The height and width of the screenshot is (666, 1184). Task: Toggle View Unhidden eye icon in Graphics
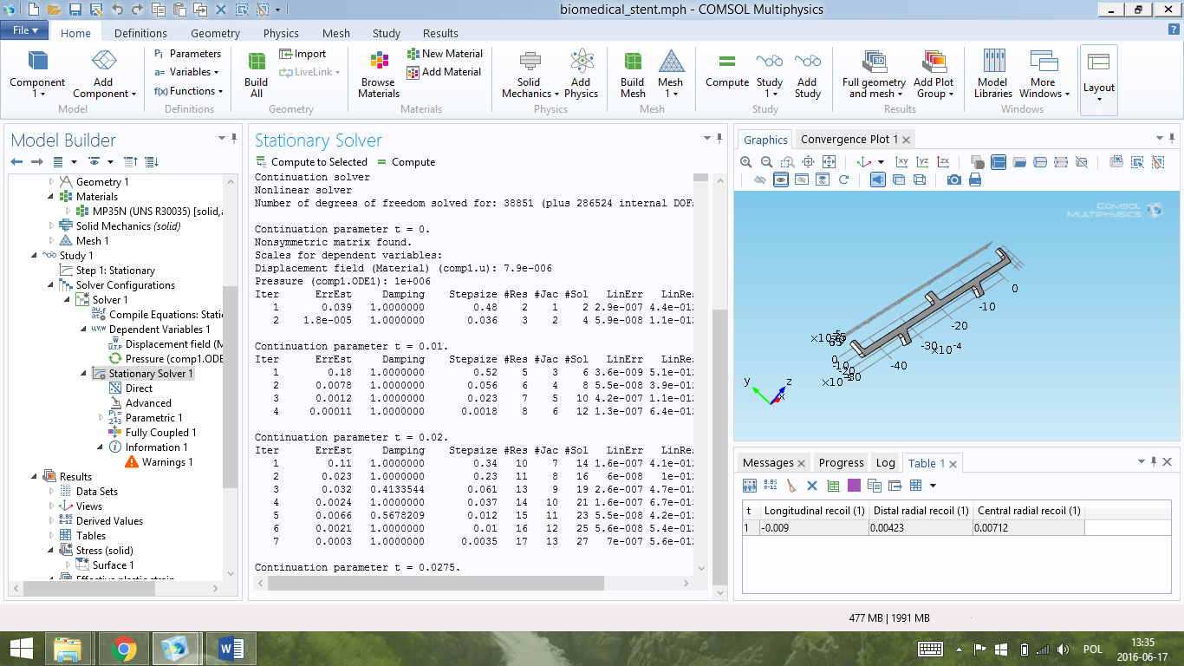coord(781,180)
